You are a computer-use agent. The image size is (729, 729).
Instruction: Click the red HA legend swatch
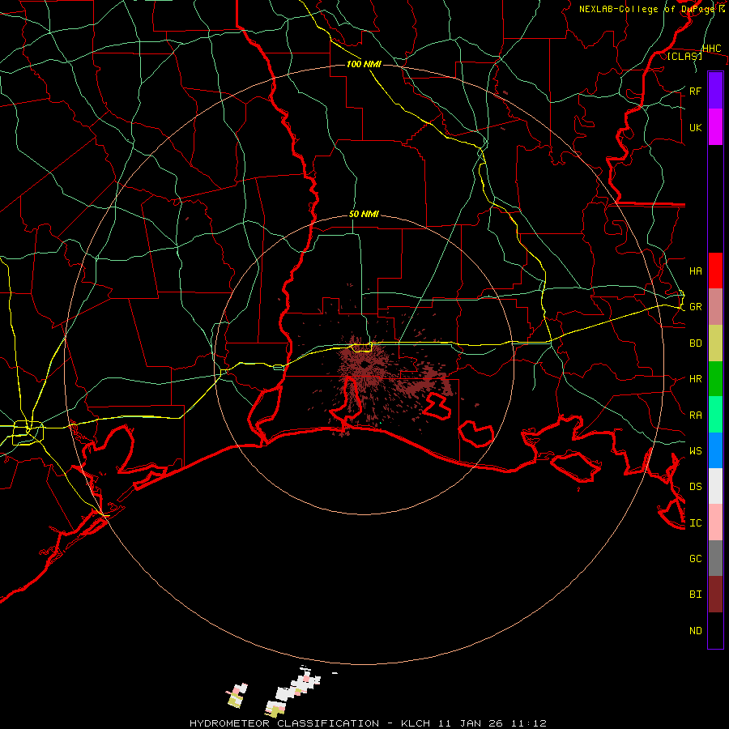[x=715, y=271]
